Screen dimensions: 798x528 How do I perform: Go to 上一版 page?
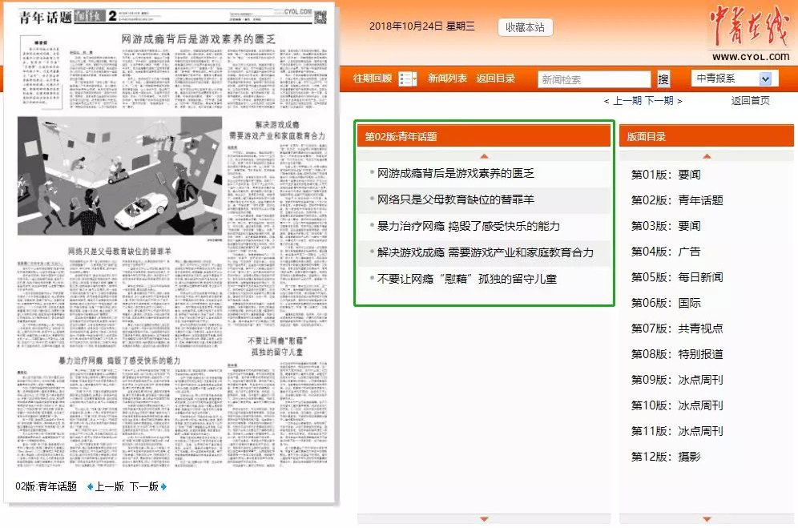[110, 487]
